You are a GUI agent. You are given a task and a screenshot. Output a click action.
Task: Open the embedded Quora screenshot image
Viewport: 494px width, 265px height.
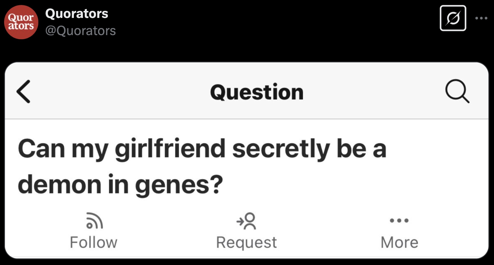(x=247, y=160)
